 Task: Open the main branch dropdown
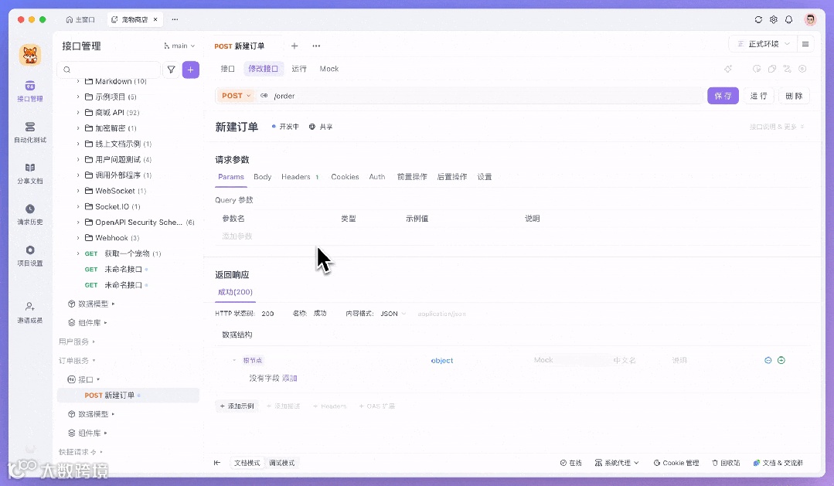pos(180,46)
